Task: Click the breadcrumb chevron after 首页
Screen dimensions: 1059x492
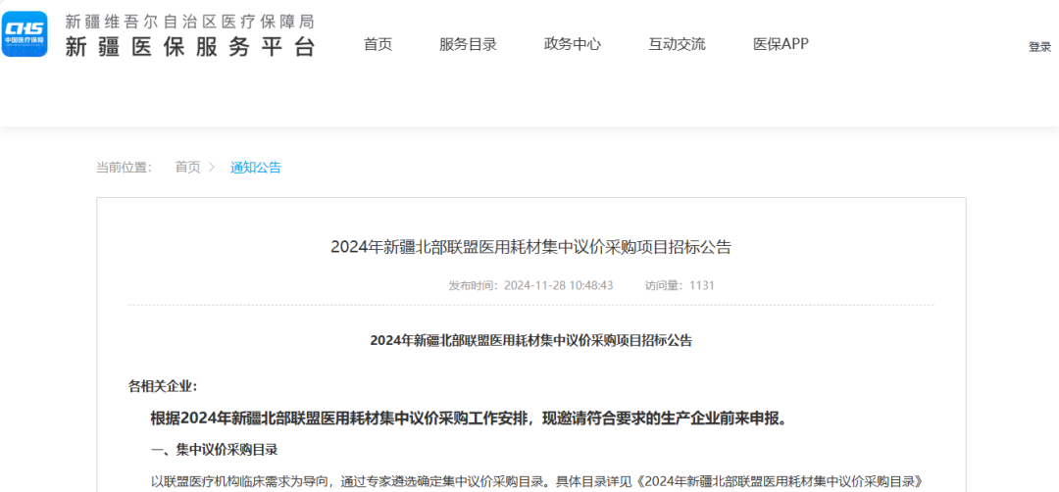Action: (x=212, y=168)
